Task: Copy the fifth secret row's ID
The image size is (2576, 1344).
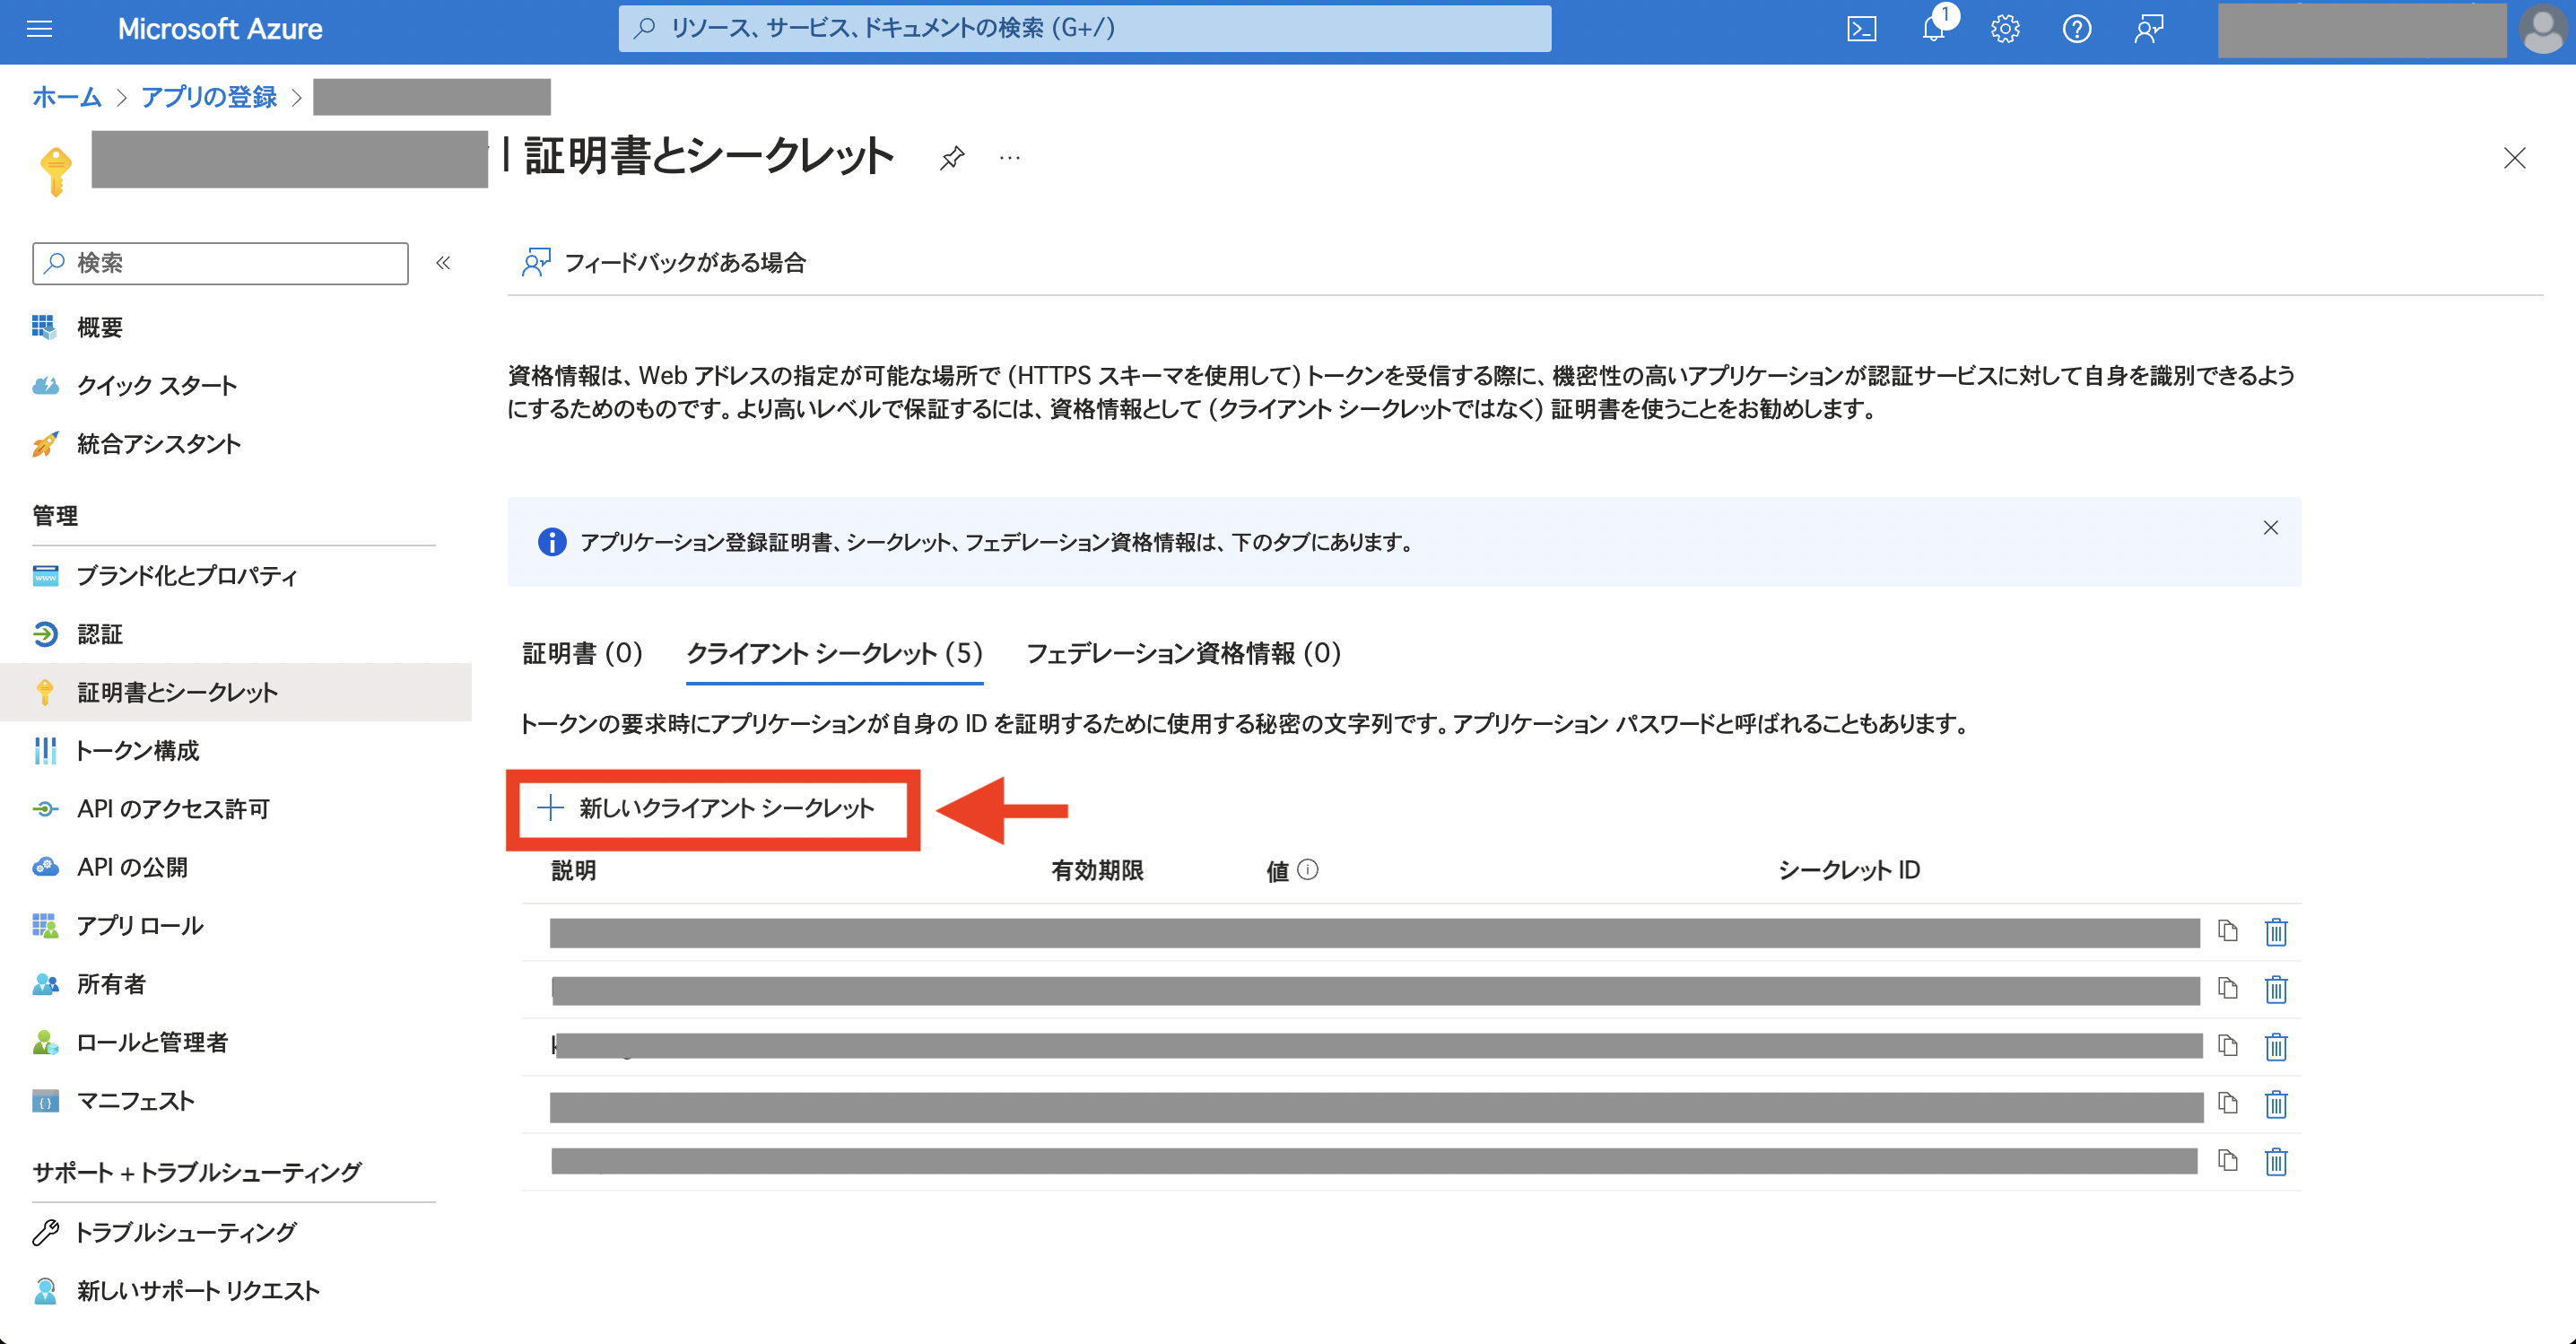Action: [x=2228, y=1160]
